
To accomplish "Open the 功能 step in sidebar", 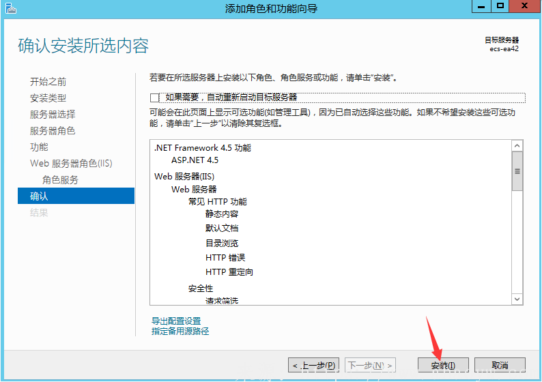I will [39, 147].
